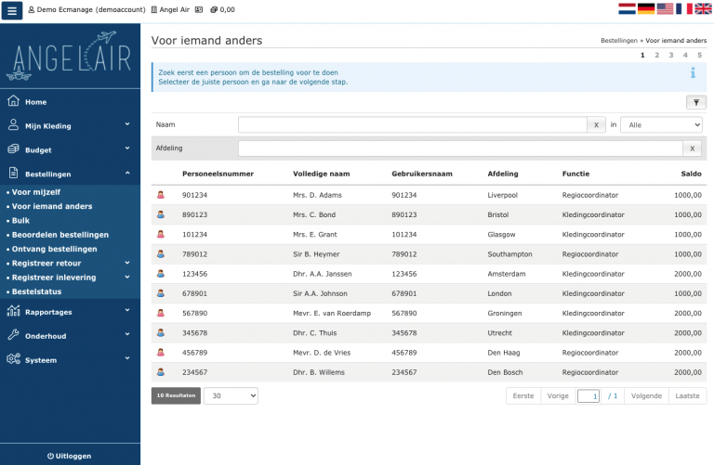
Task: Click the hamburger menu icon
Action: coord(13,10)
